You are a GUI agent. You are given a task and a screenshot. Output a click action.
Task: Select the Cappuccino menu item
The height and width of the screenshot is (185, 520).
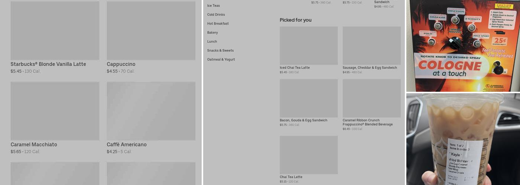(151, 30)
